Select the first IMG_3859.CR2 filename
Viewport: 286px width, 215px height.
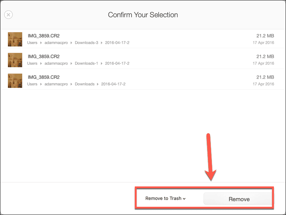(44, 36)
